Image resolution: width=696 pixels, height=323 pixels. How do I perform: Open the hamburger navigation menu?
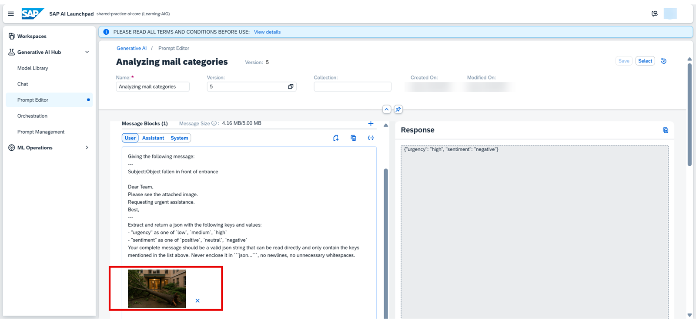tap(11, 14)
